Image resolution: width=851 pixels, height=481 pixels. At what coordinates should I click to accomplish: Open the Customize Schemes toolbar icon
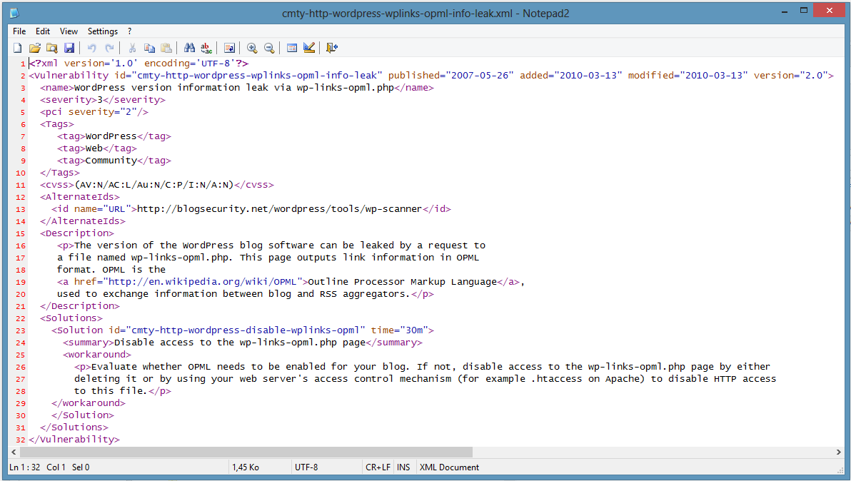click(309, 48)
